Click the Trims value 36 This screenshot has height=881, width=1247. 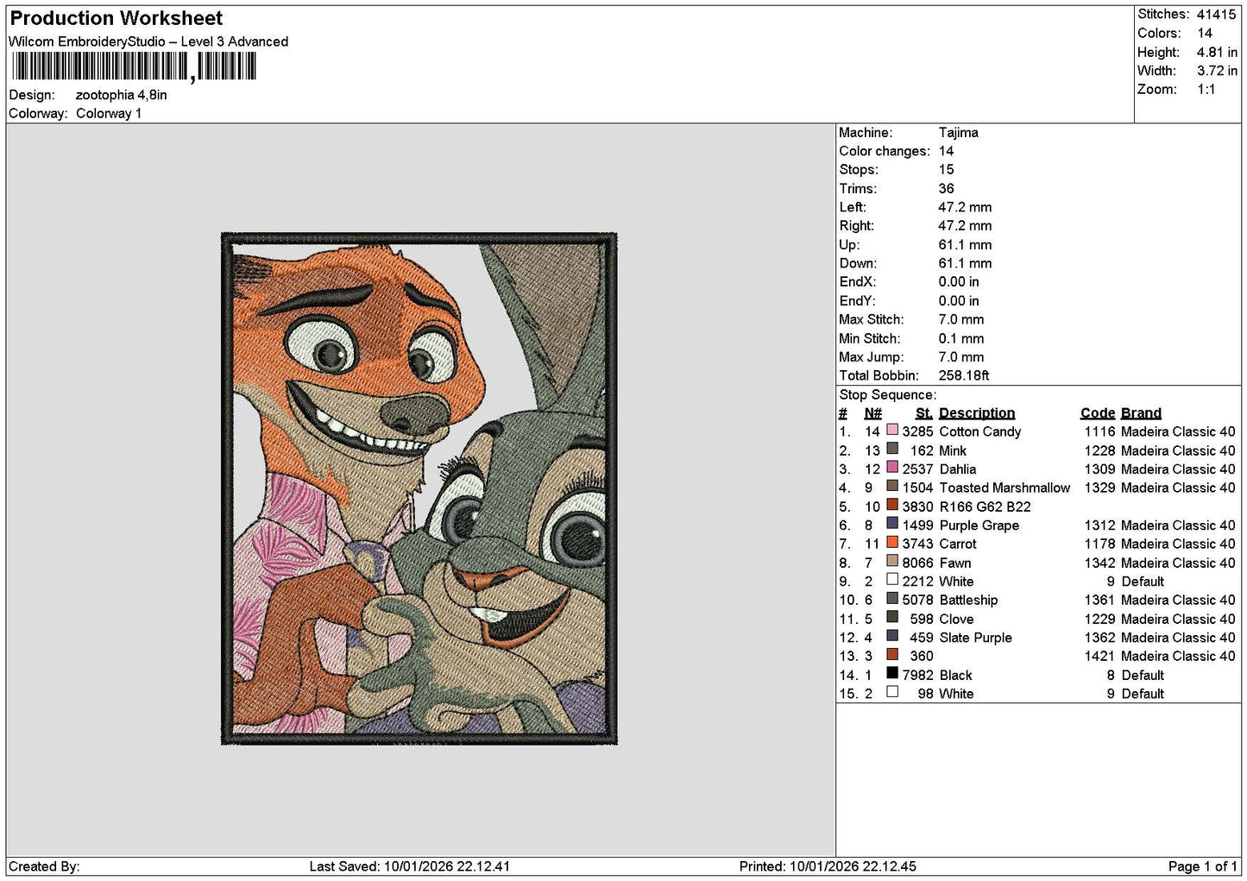947,189
